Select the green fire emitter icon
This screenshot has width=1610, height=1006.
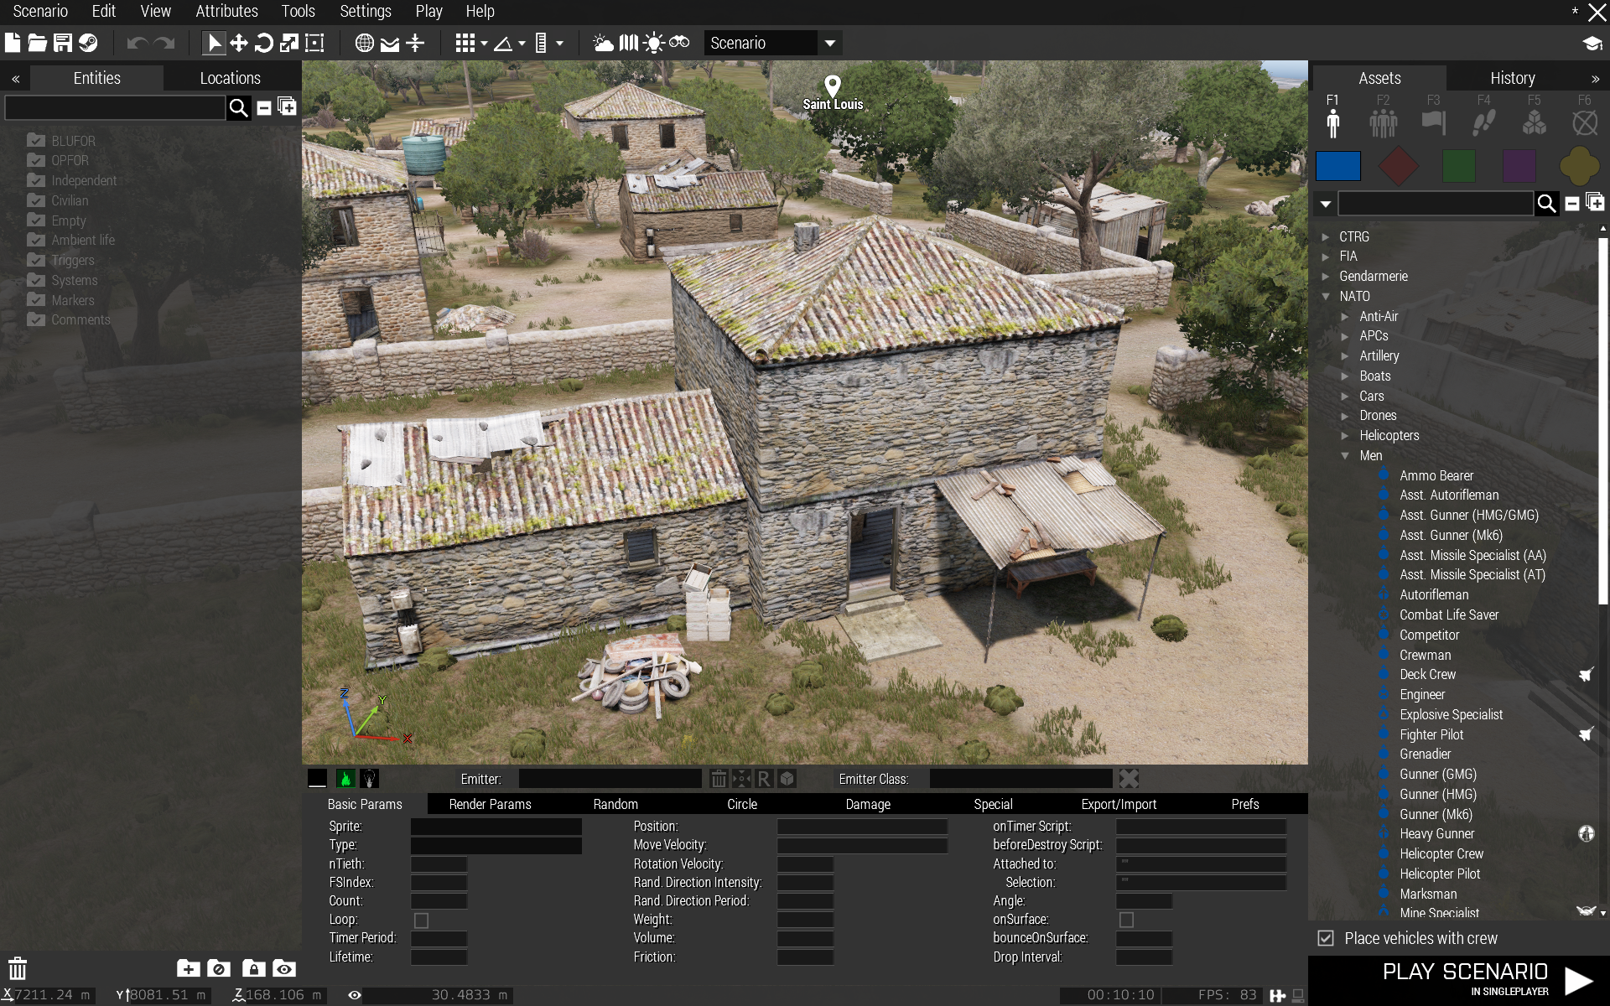click(345, 779)
